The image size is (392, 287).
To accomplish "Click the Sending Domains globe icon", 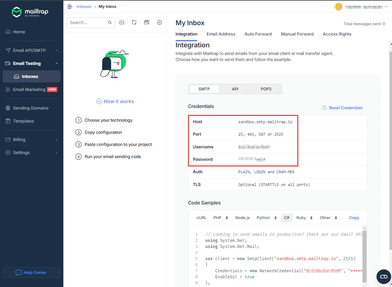I will coord(8,108).
